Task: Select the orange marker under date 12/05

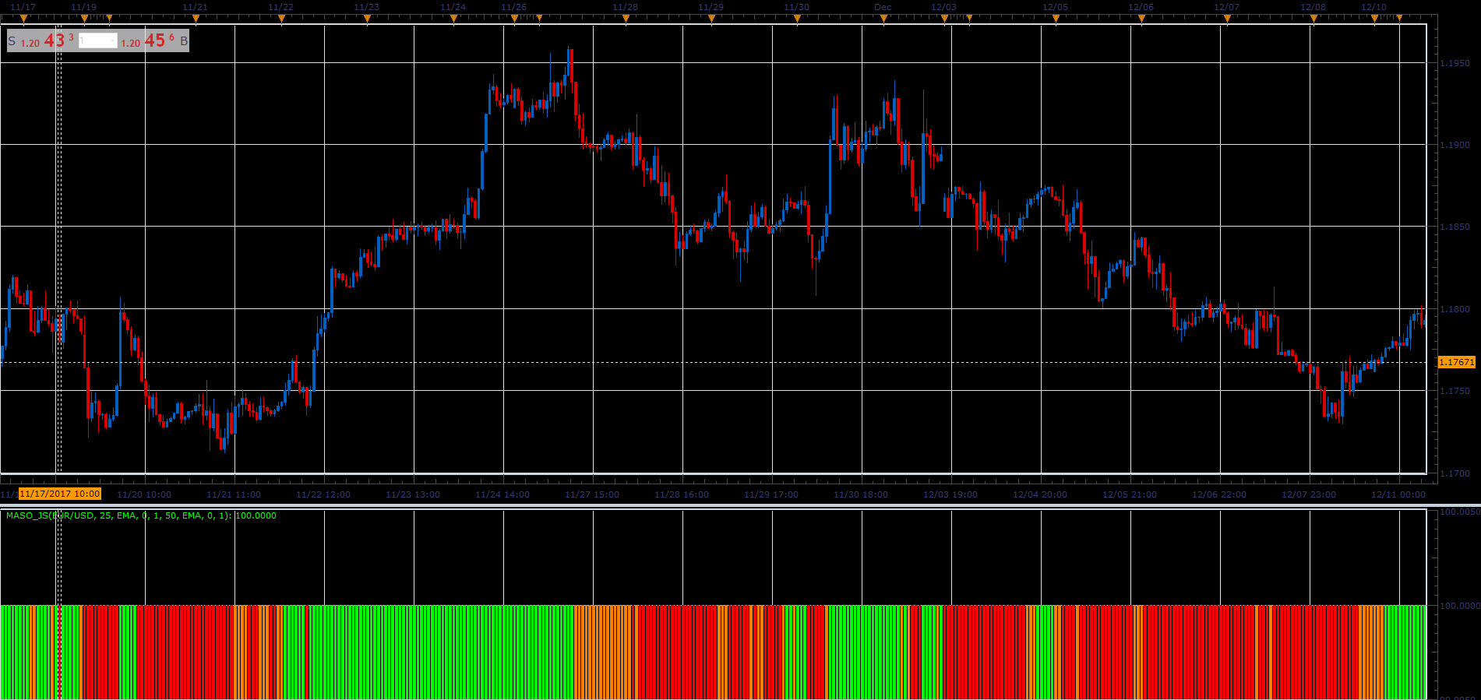Action: [x=1056, y=18]
